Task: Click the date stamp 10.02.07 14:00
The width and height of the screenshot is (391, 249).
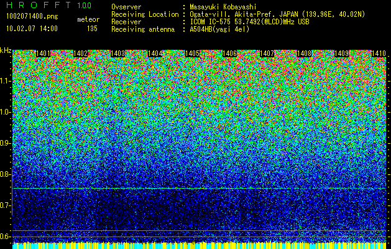Action: pyautogui.click(x=32, y=28)
